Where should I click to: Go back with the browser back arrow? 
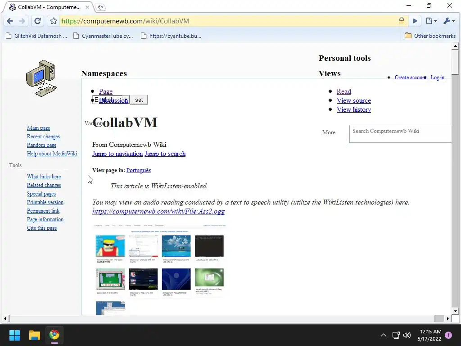[10, 21]
